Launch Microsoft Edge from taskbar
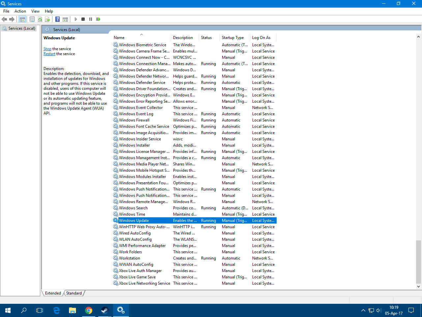Viewport: 422px width, 317px height. tap(56, 310)
